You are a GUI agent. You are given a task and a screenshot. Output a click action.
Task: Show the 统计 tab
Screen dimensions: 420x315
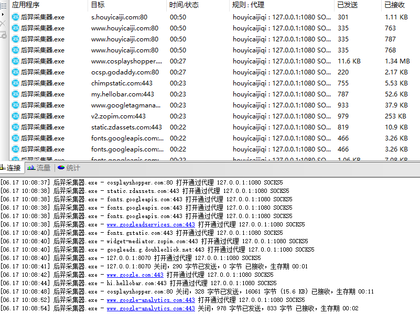pyautogui.click(x=69, y=168)
